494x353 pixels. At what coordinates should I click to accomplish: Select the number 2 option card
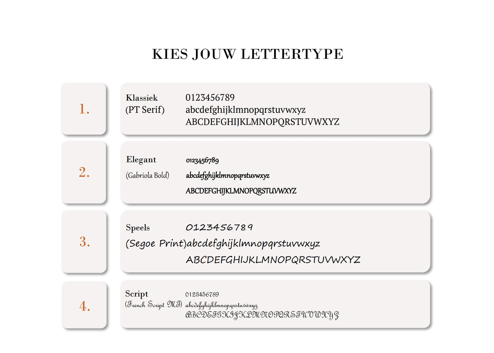(x=84, y=172)
